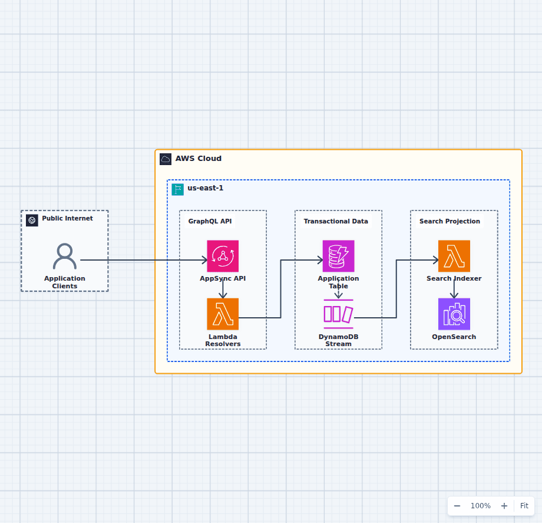542x523 pixels.
Task: Click the Public Internet group icon
Action: coord(32,221)
